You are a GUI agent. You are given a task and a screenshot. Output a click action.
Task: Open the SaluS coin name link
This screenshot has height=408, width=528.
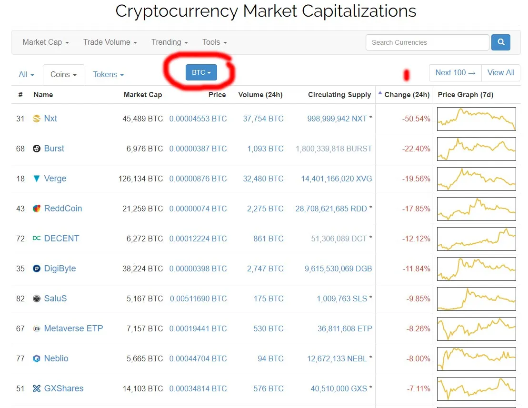coord(56,298)
